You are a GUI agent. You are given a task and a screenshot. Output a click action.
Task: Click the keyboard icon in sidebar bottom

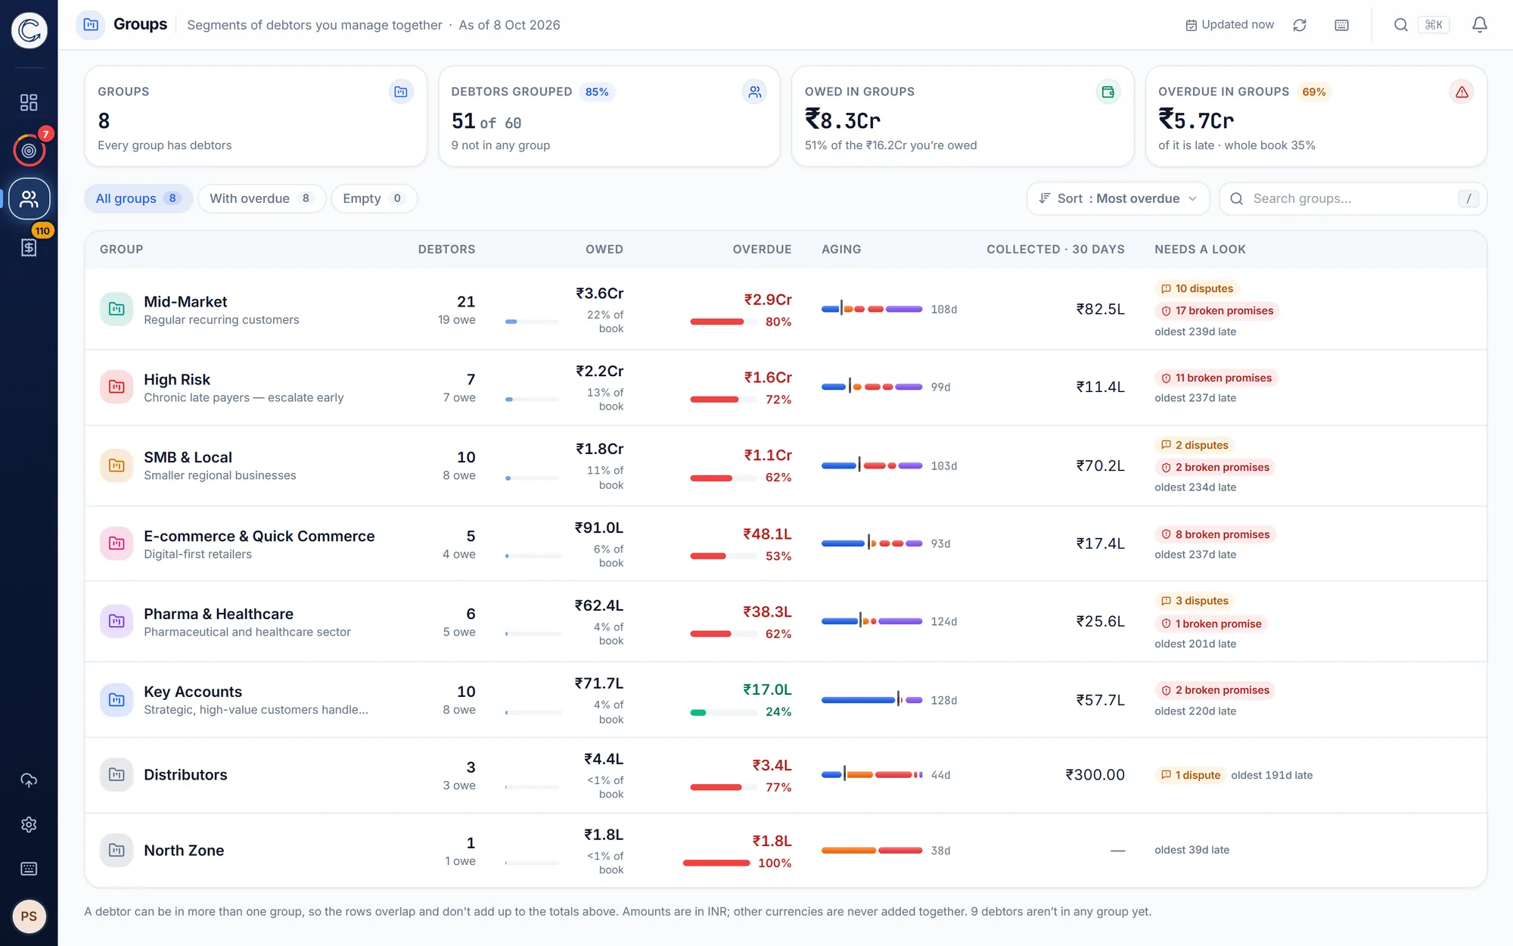(29, 868)
